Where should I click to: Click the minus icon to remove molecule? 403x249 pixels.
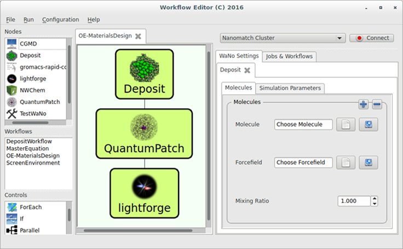coord(377,105)
